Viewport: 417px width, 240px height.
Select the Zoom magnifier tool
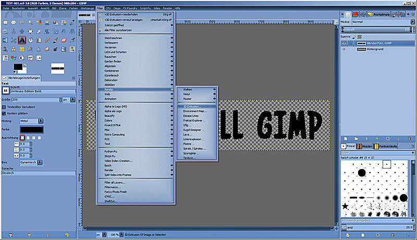click(5, 31)
